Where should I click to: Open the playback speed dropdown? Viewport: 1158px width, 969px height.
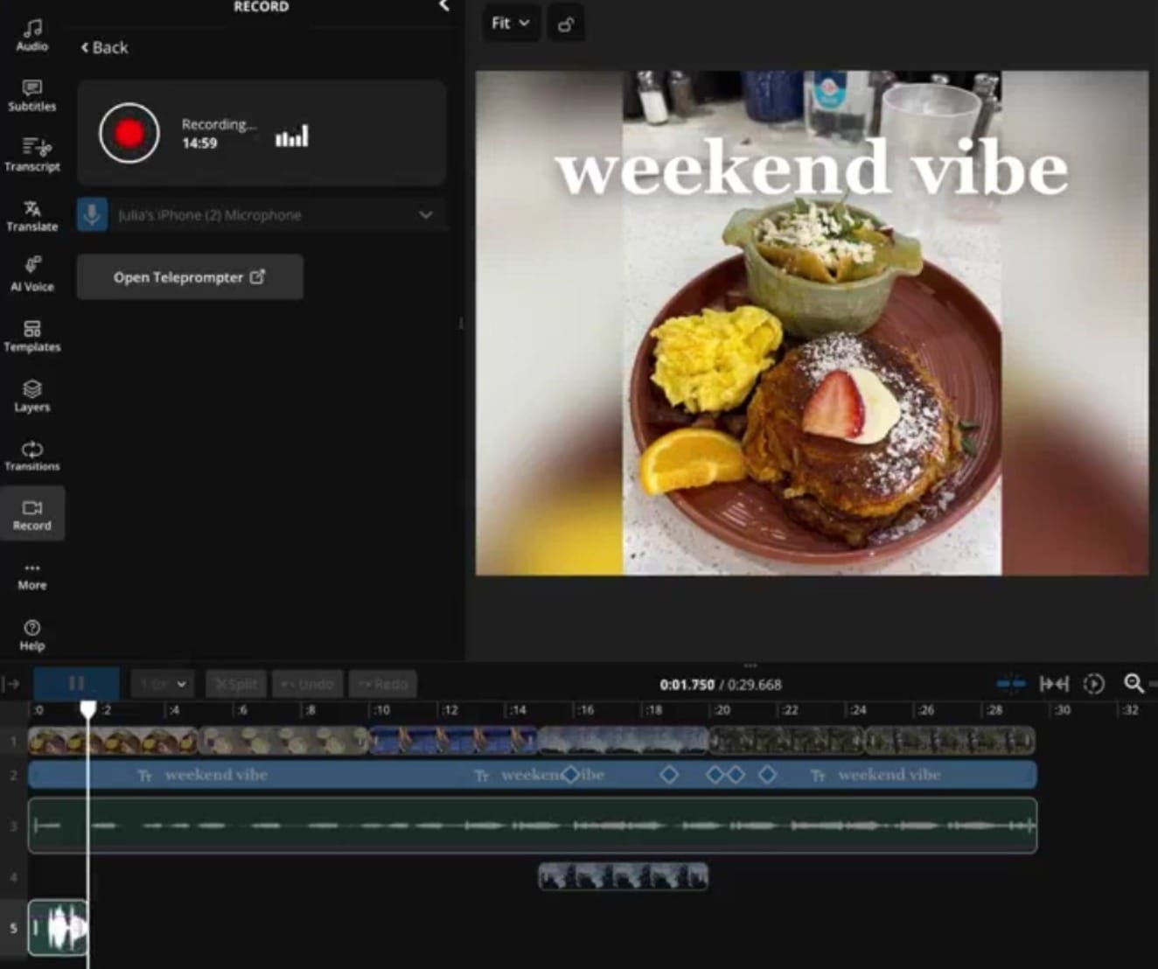[163, 684]
